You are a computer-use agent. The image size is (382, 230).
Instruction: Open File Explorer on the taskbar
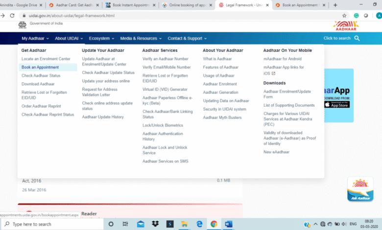(x=185, y=224)
